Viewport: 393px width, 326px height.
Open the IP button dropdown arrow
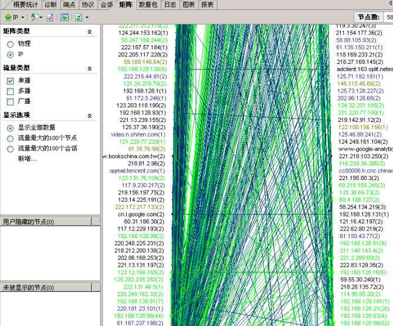coord(23,18)
